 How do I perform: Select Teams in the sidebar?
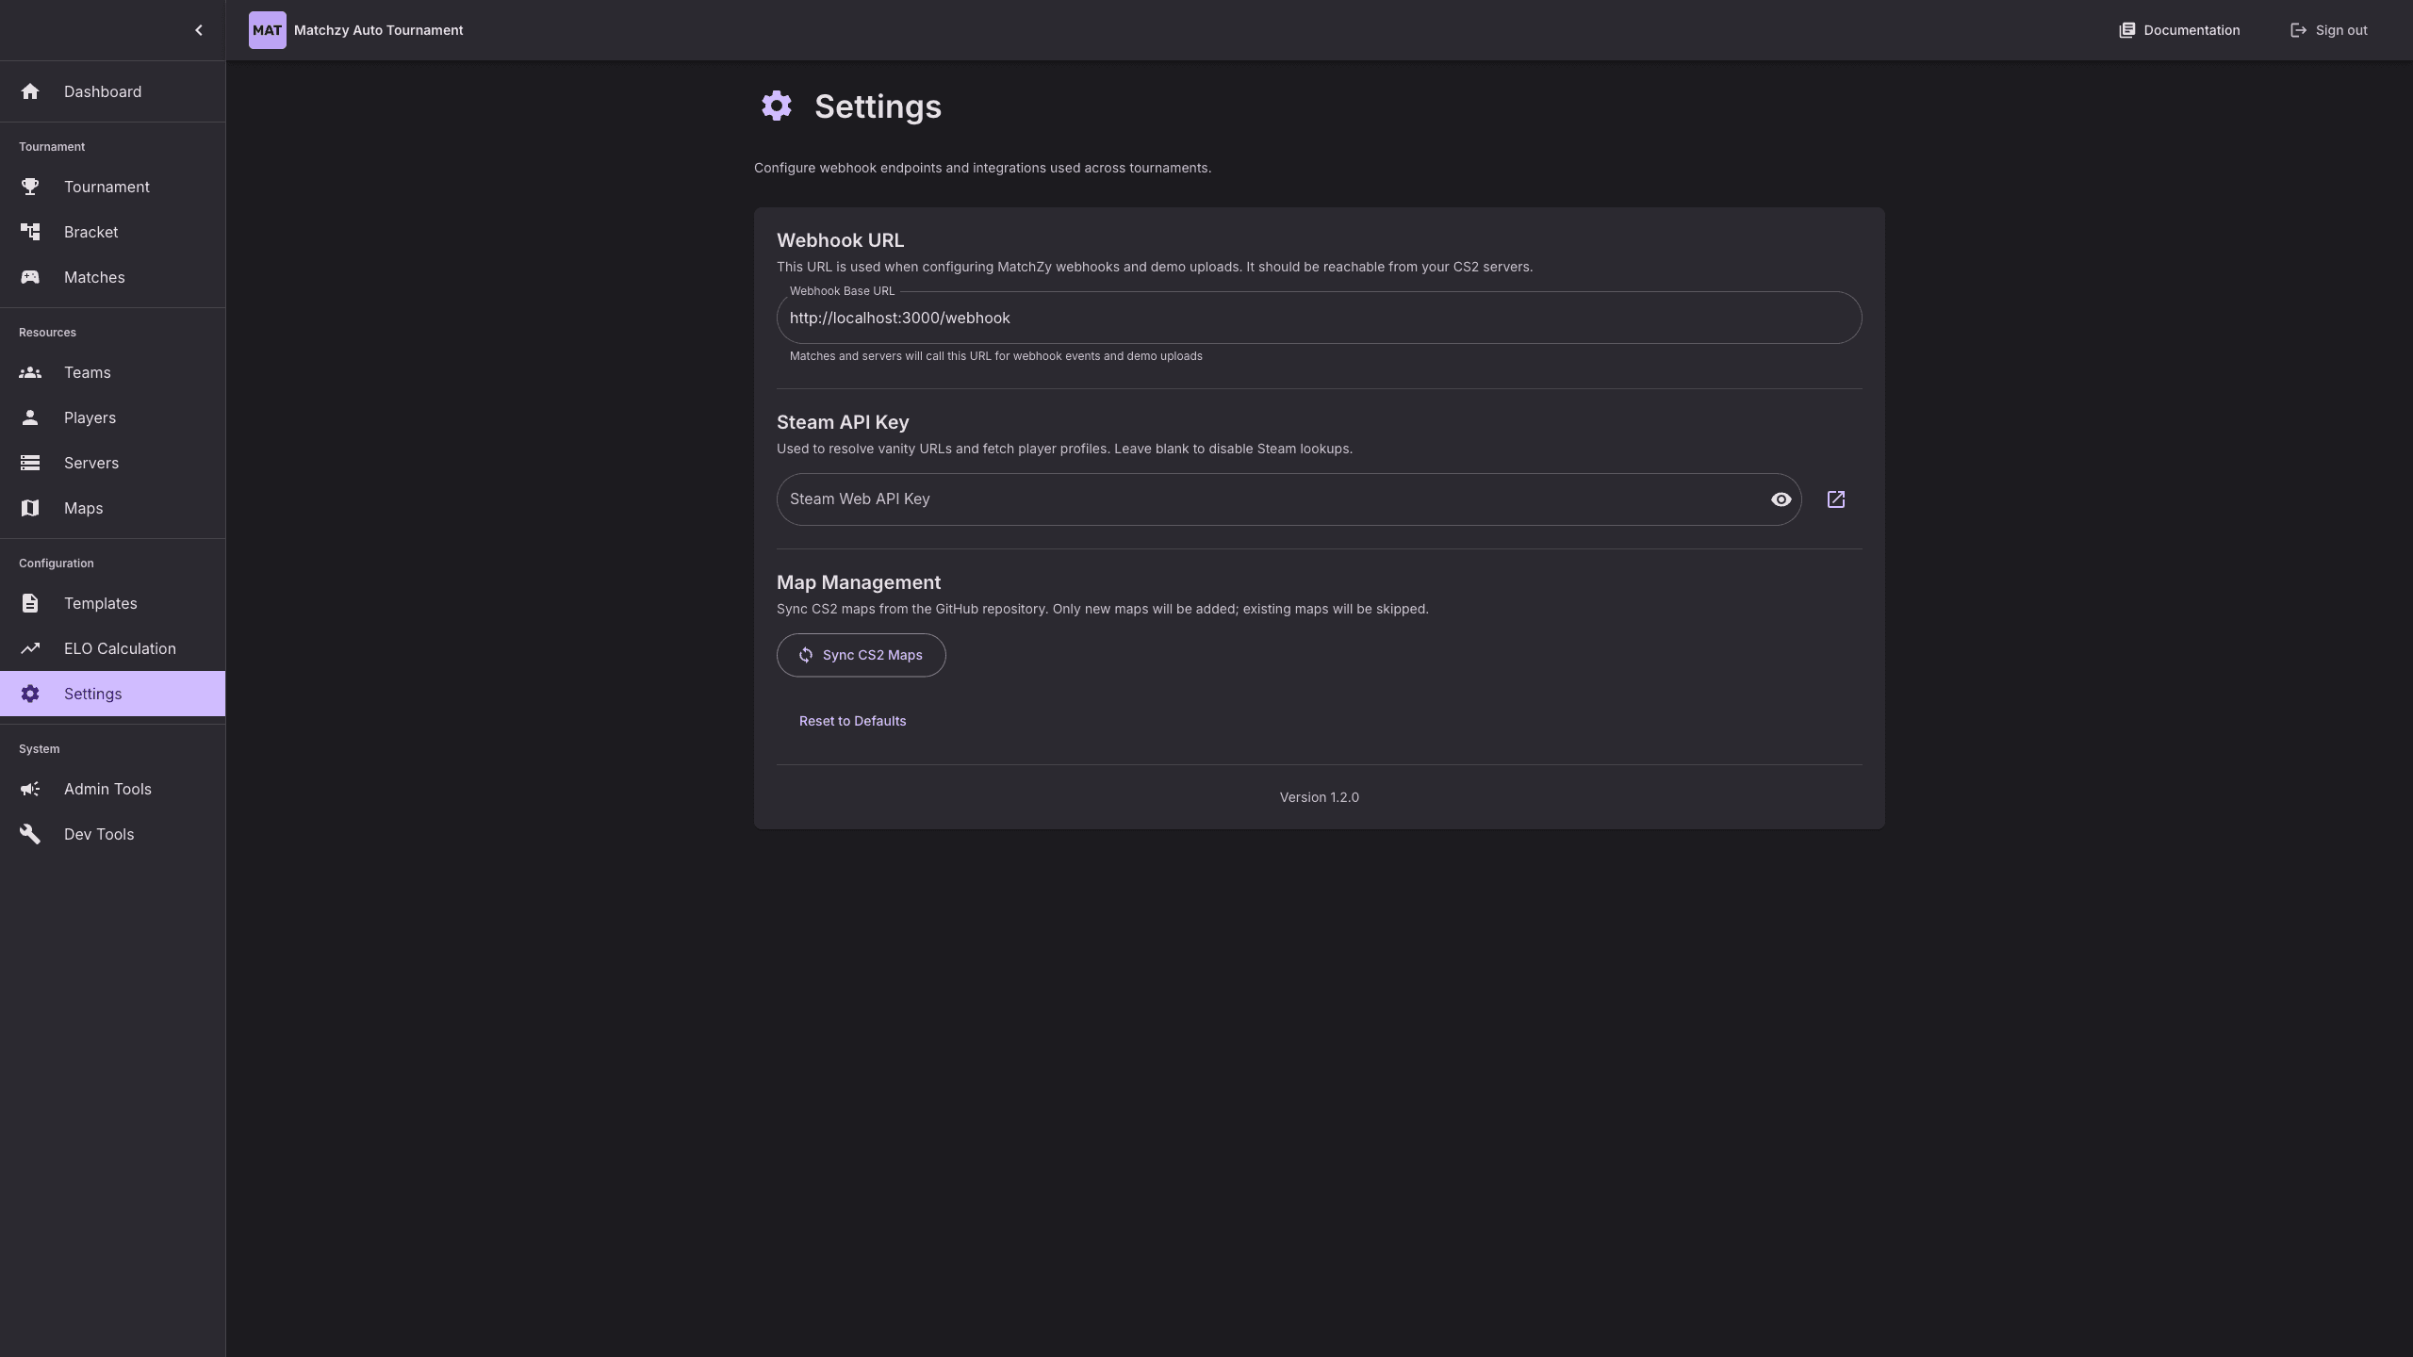(87, 372)
